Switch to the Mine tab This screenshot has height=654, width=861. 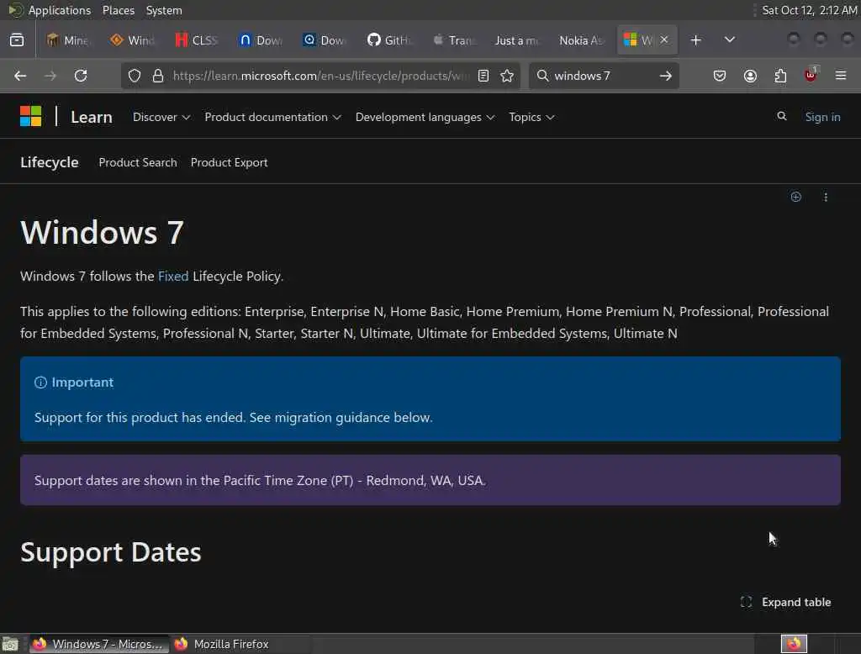coord(68,40)
